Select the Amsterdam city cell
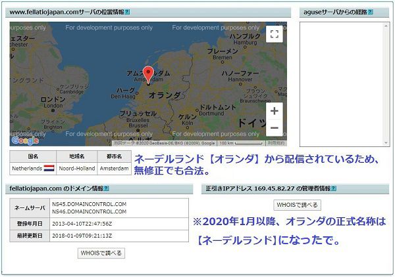395x277 pixels. coord(115,169)
